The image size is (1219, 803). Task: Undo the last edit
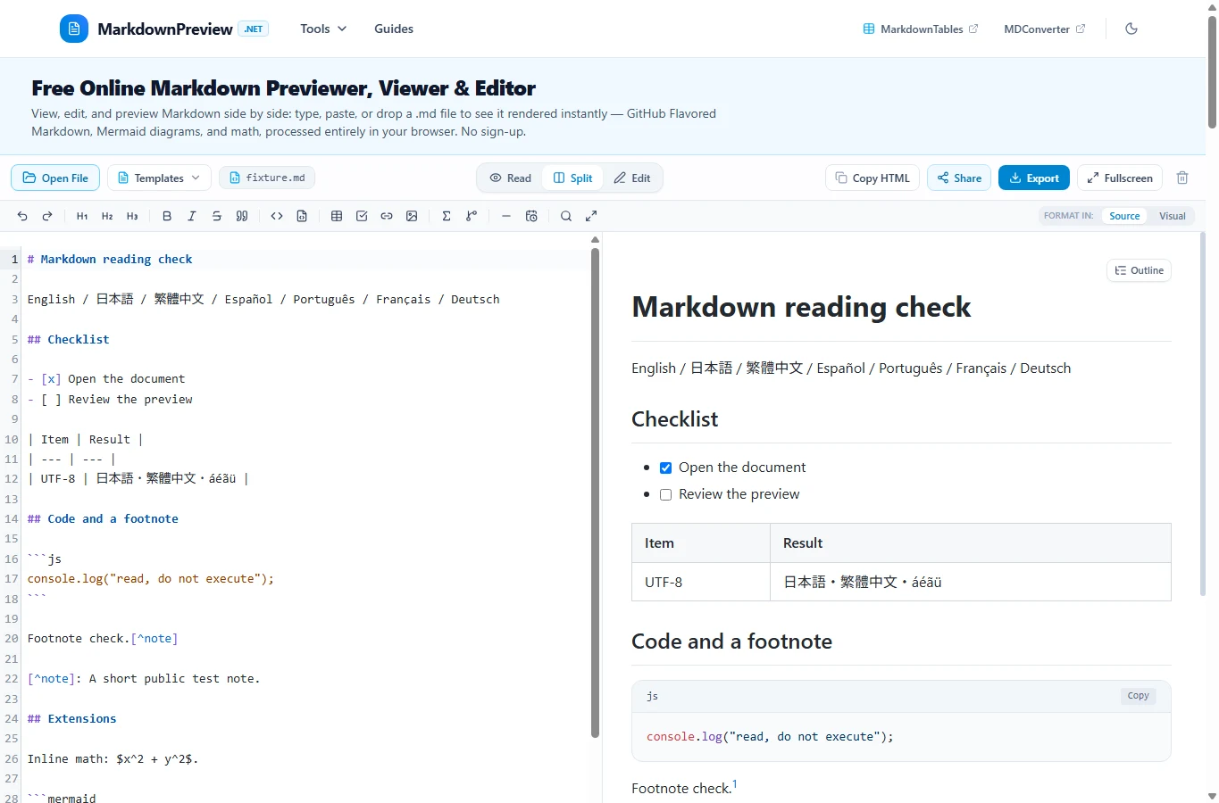click(x=22, y=216)
